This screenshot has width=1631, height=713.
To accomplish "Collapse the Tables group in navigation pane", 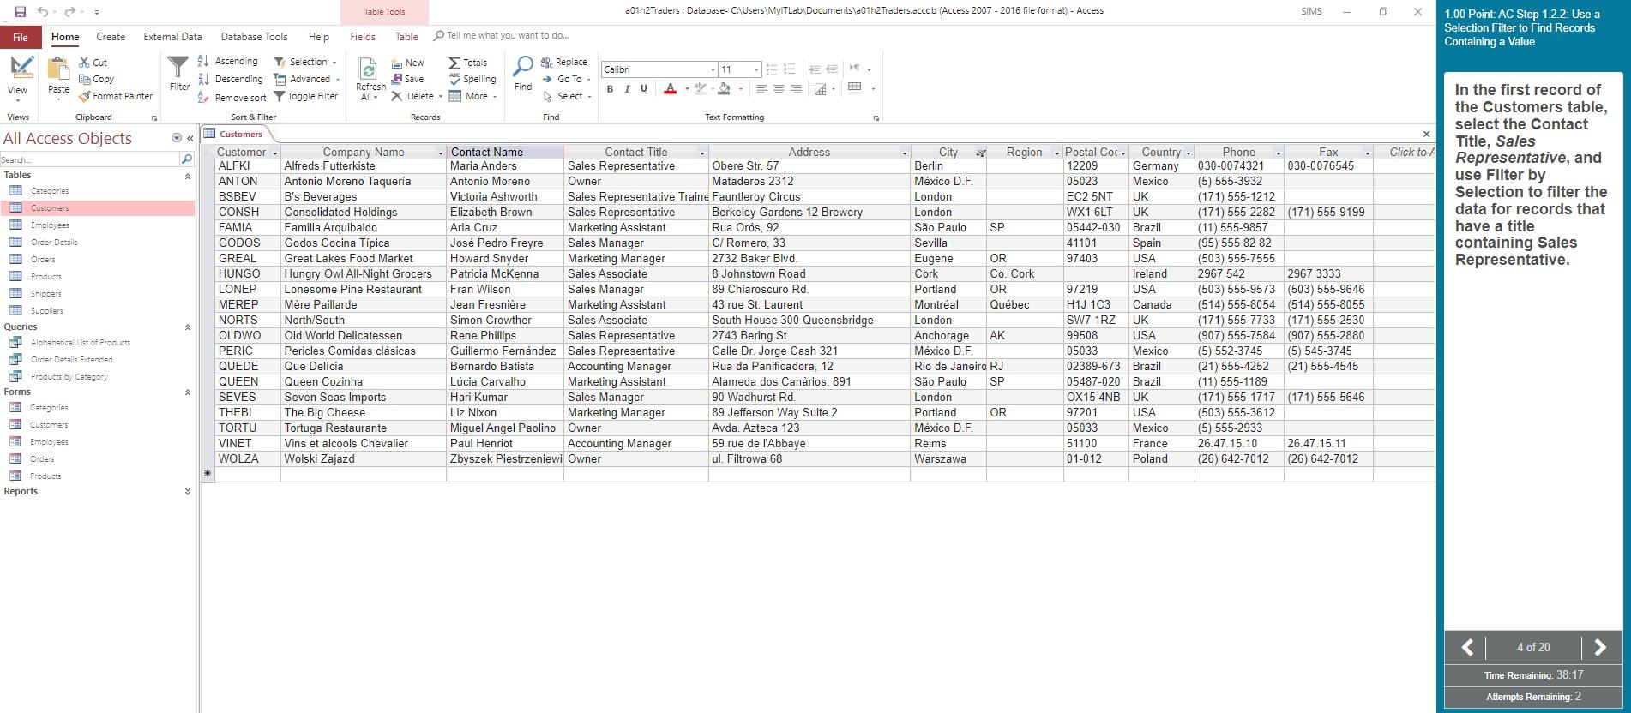I will point(188,176).
